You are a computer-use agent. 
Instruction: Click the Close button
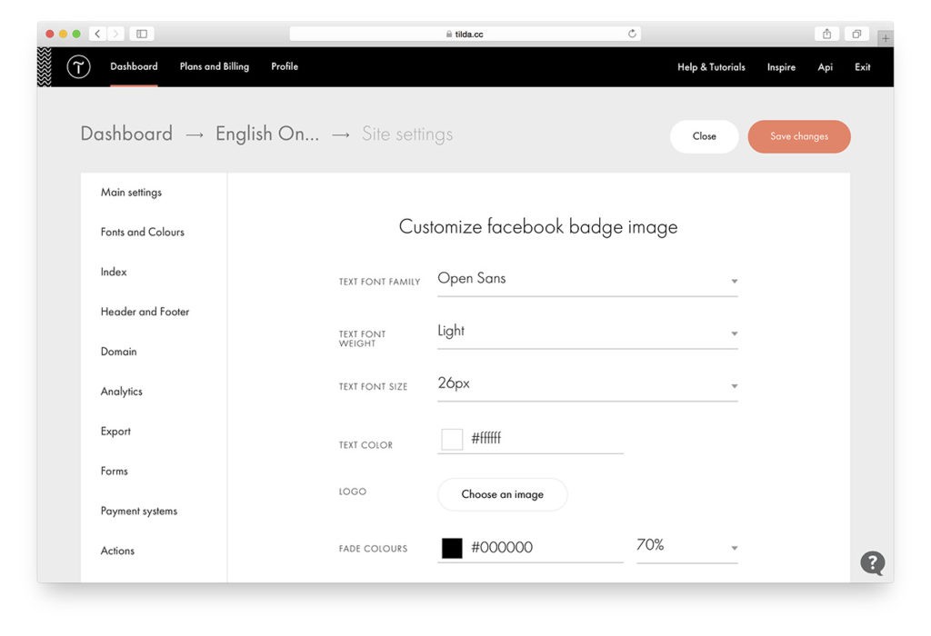coord(705,136)
